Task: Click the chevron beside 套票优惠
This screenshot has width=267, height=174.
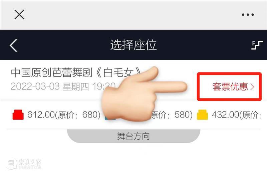Action: 252,87
